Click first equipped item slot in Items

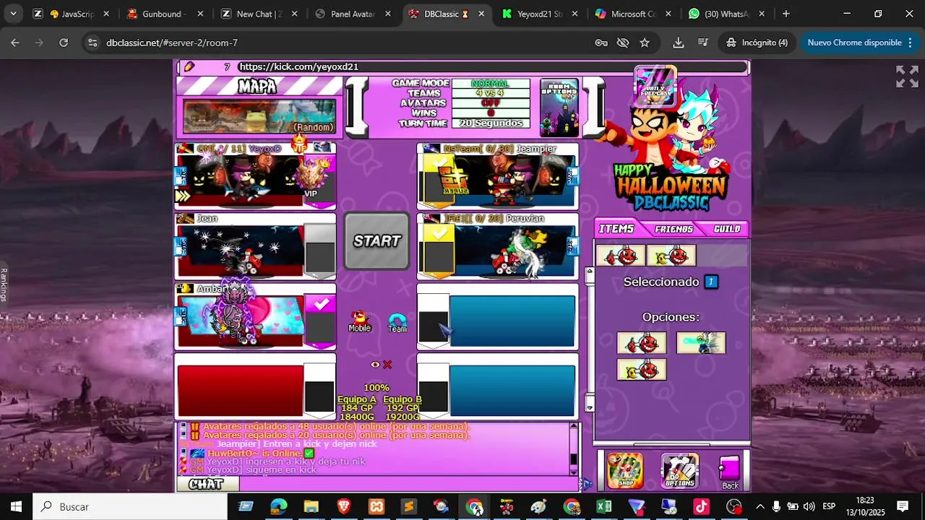click(621, 256)
